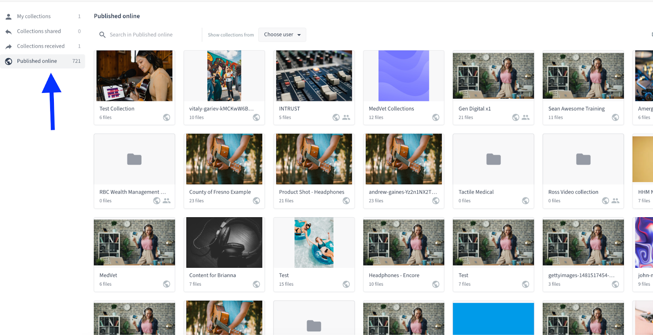Screen dimensions: 653x335
Task: Click the '23 files' text on County of Fresno
Action: 197,201
